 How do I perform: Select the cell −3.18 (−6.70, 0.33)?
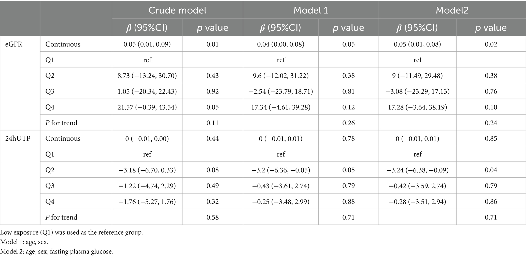tap(147, 170)
